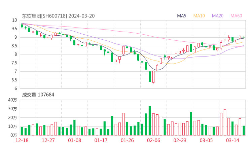Click the pink MA60 legend entry
Screen dimensions: 249x148
[236, 16]
